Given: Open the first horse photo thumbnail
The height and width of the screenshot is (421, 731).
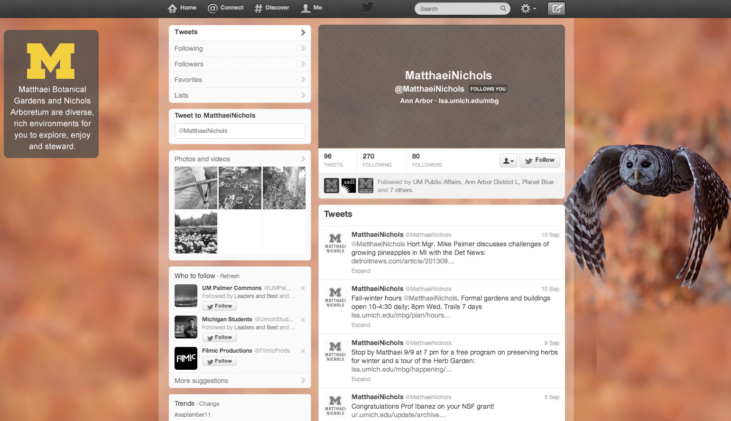Looking at the screenshot, I should [x=196, y=188].
